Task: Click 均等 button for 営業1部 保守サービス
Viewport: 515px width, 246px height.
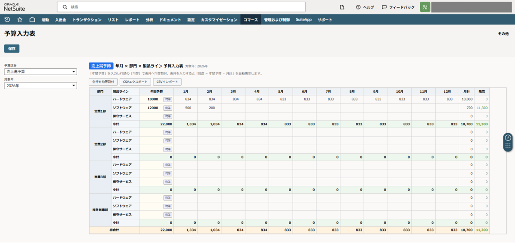Action: tap(168, 116)
